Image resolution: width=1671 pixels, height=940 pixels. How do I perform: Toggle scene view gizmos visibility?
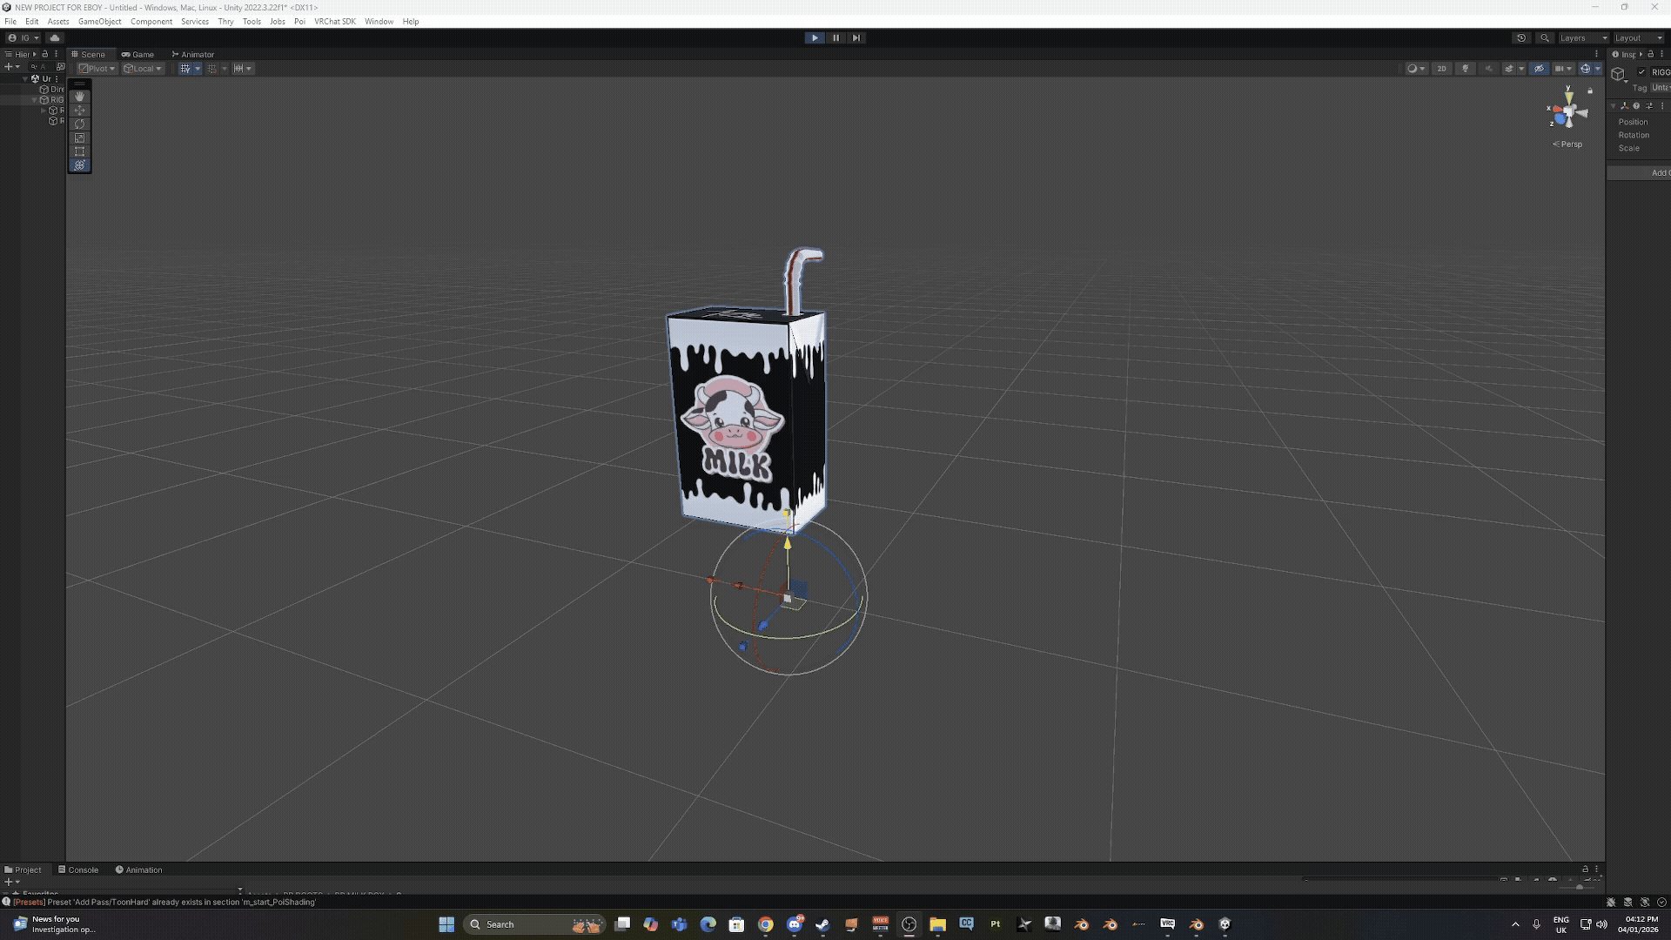coord(1585,69)
